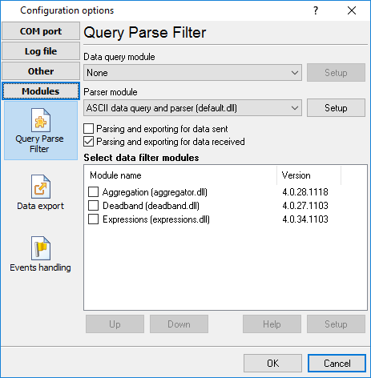Open the Events handling flag icon
The height and width of the screenshot is (378, 371).
(41, 248)
